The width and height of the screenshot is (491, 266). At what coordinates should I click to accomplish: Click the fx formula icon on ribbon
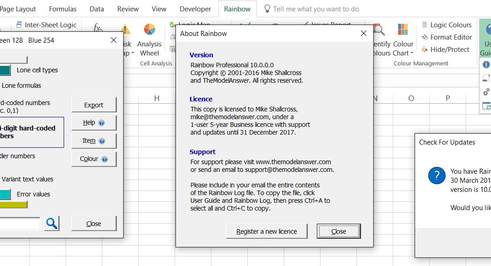pos(98,27)
